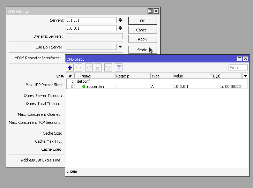Expand the Use DoH Server arrow
Screen dimensions: 253x188
tap(120, 47)
